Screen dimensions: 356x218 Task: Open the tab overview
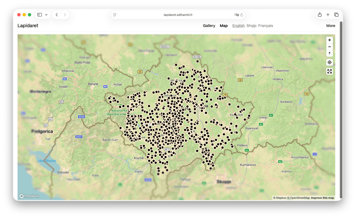click(336, 14)
